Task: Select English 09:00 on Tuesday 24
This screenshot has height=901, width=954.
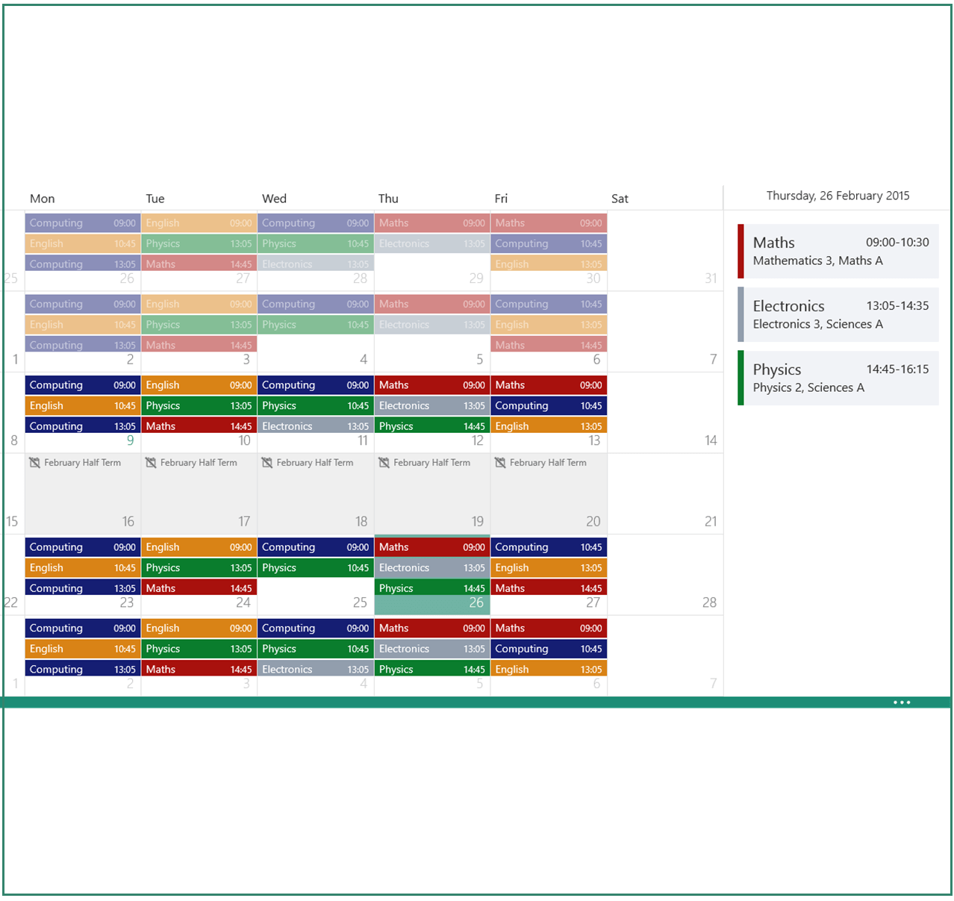Action: click(x=199, y=547)
